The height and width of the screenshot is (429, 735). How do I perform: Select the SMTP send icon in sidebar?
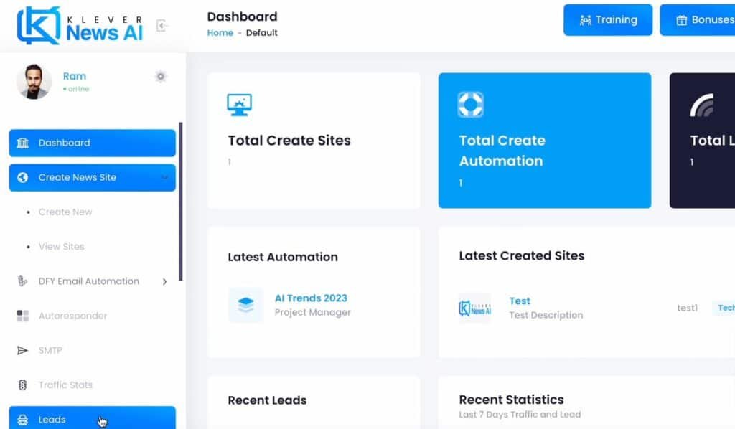[x=22, y=350]
